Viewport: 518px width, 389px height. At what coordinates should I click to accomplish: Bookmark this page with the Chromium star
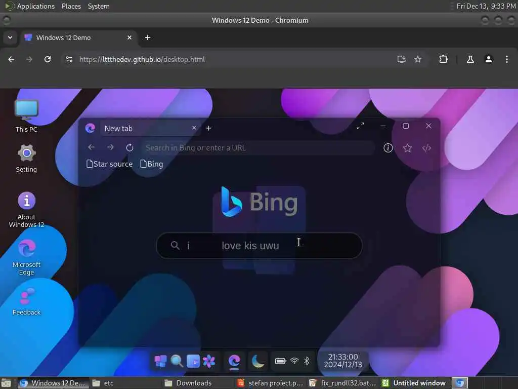(418, 59)
